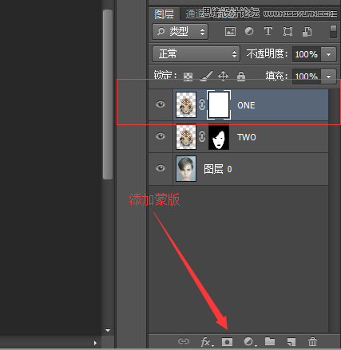Delete layer trash icon
Screen dimensions: 341x350
coord(312,341)
